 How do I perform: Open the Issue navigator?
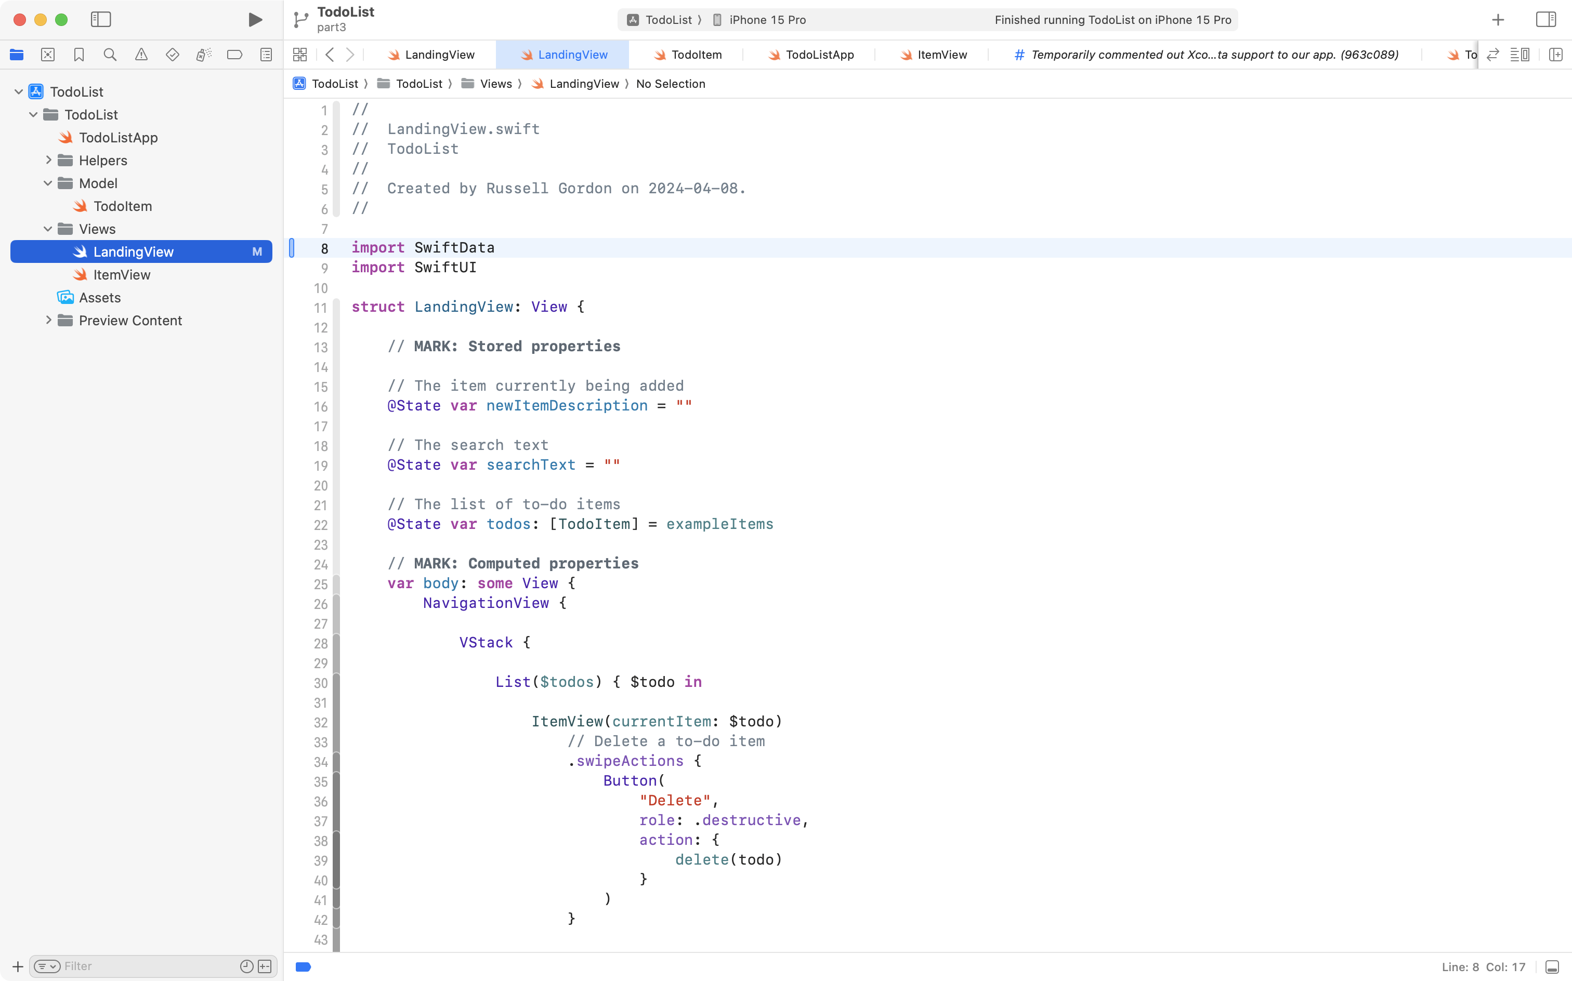pyautogui.click(x=141, y=55)
